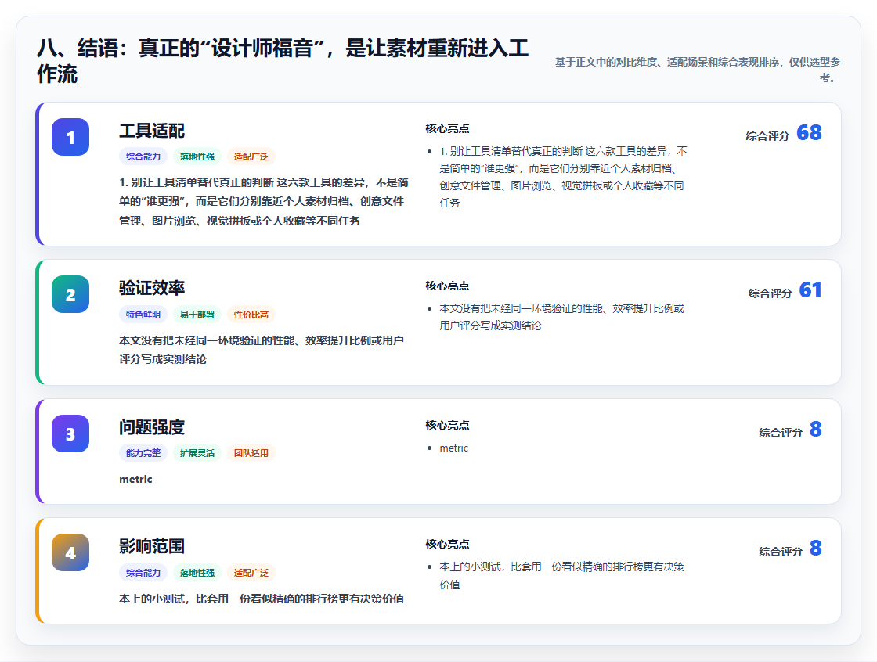Image resolution: width=877 pixels, height=662 pixels.
Task: Click bold metric text under 问题强度
Action: coord(136,479)
